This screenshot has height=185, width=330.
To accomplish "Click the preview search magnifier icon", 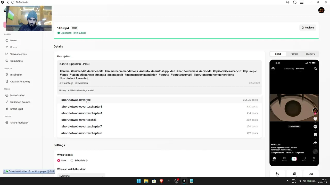I will 315,69.
